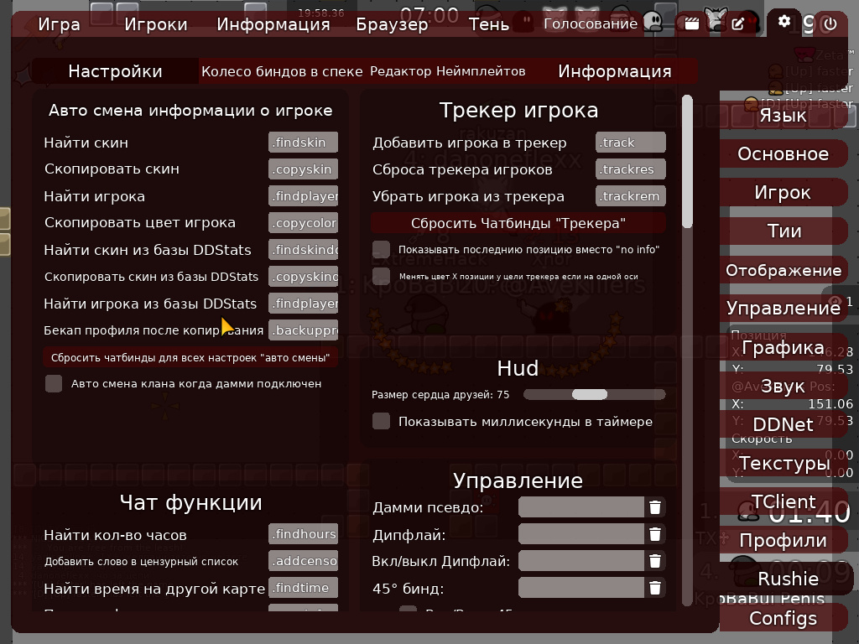Open the DDNet settings section

pyautogui.click(x=783, y=424)
